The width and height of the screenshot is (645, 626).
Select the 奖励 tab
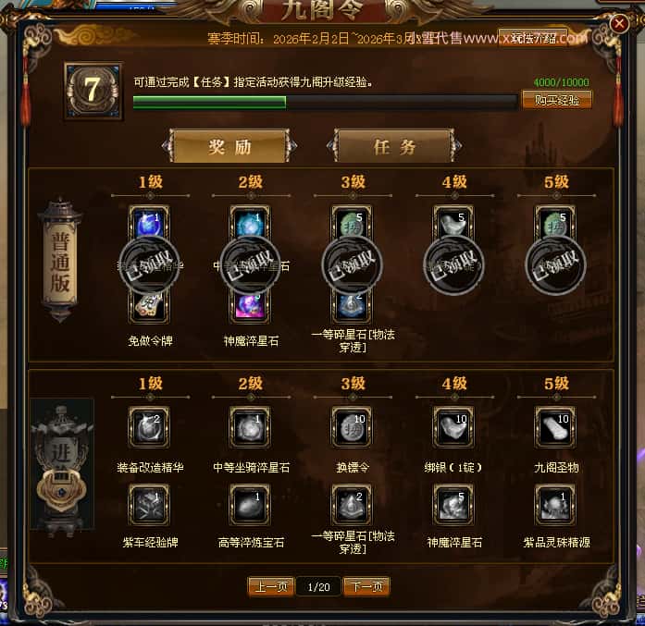coord(229,146)
